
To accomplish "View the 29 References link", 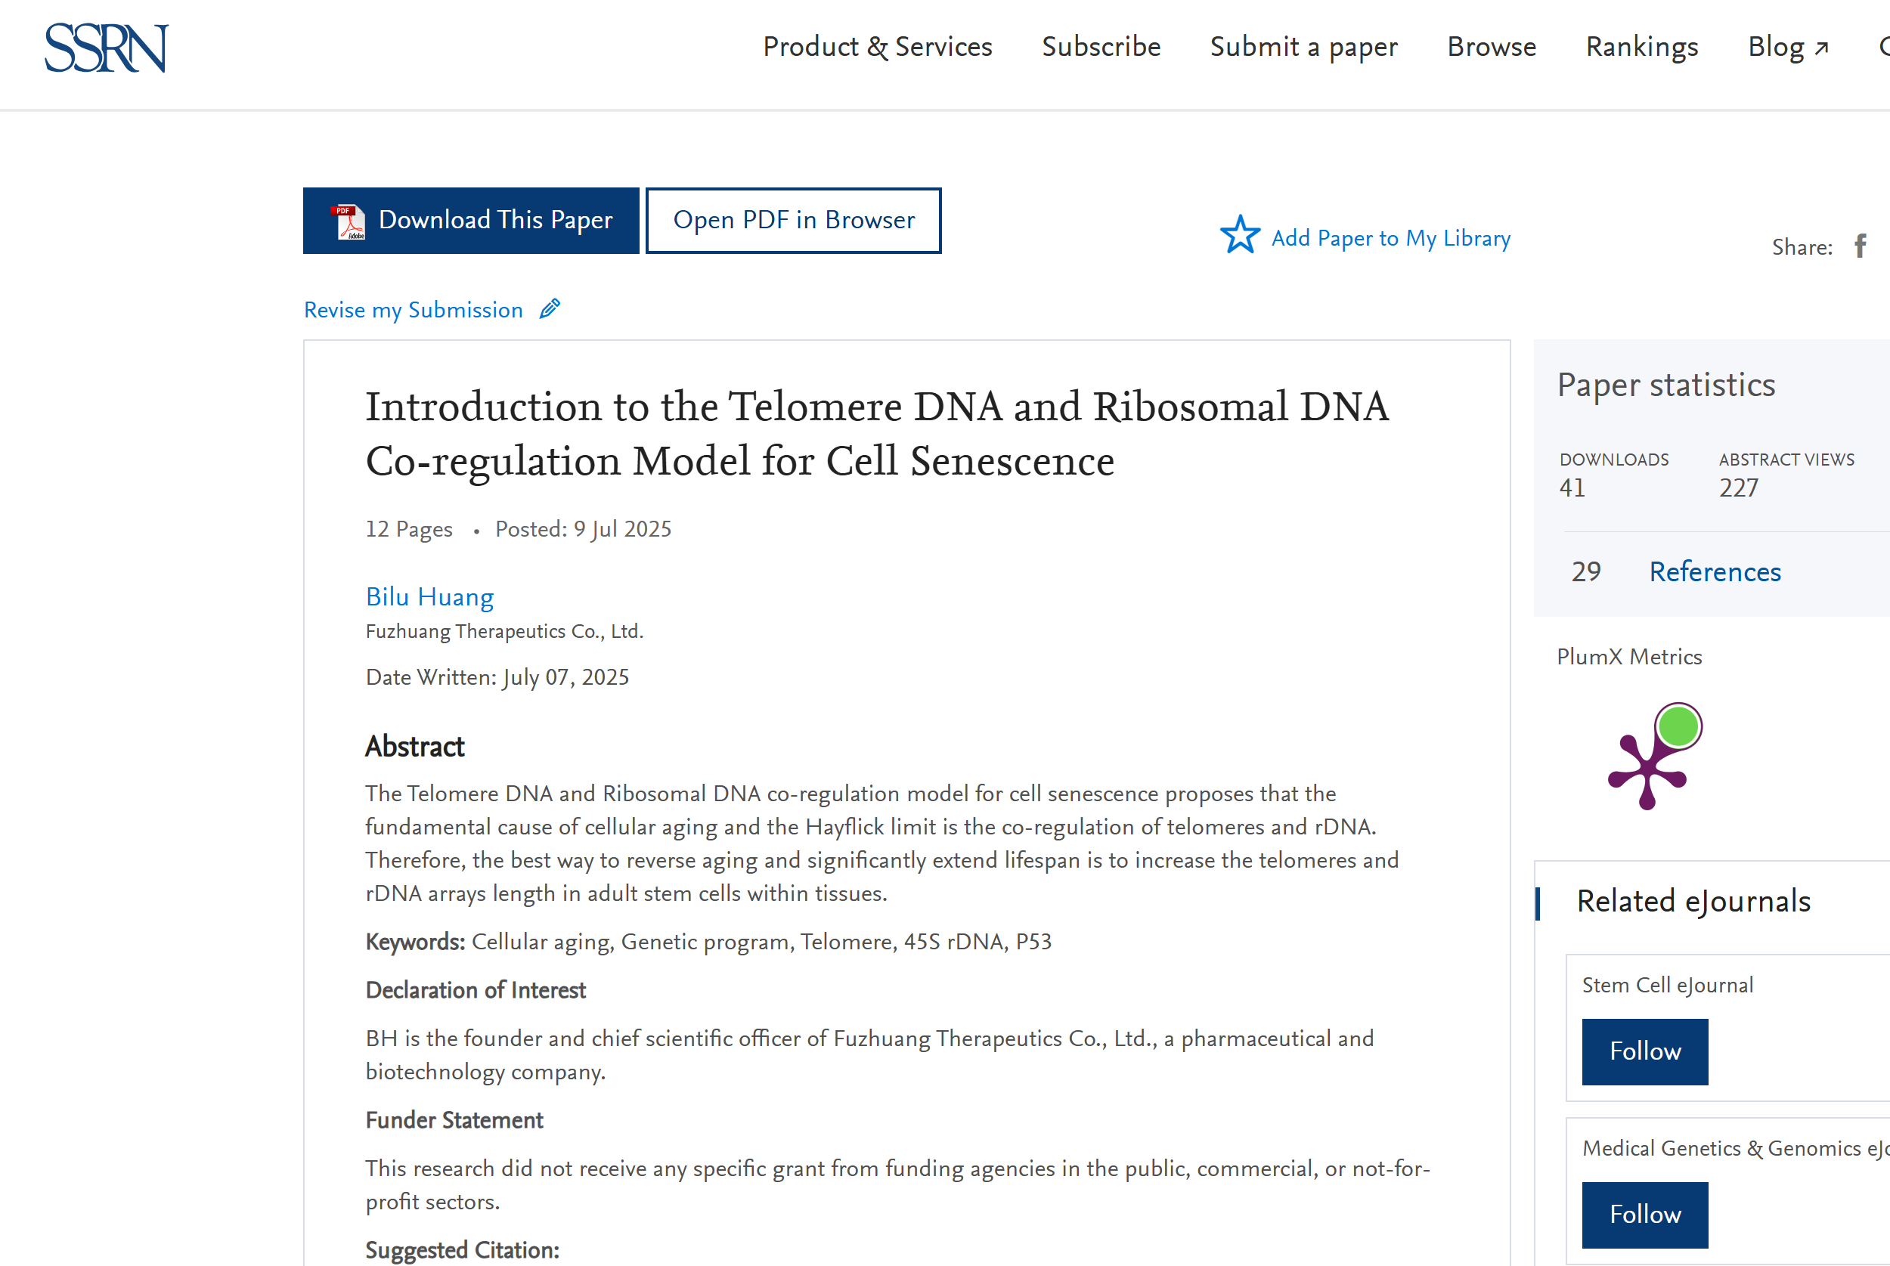I will pos(1715,571).
